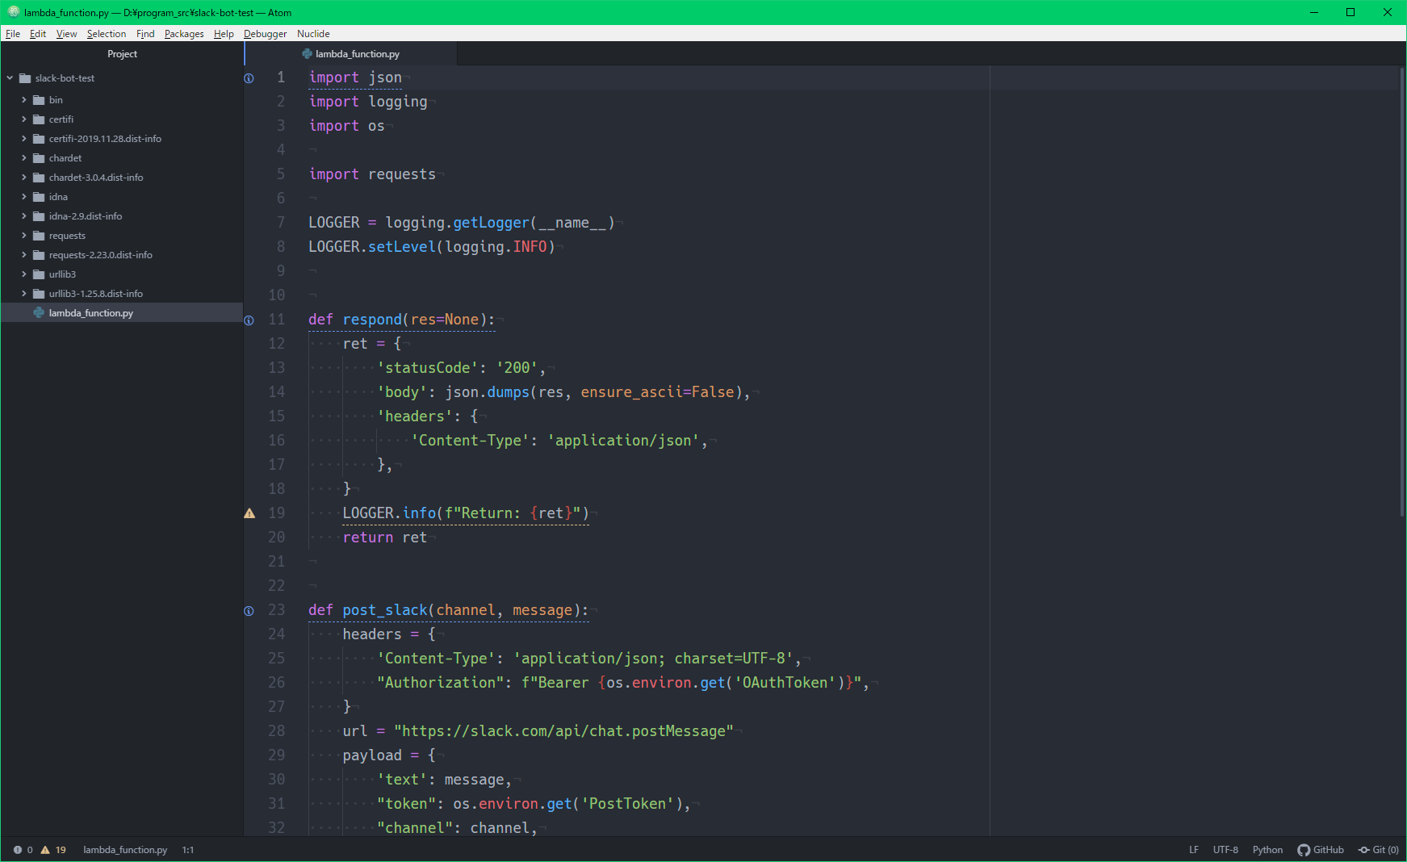The image size is (1407, 862).
Task: Click the errors count icon in status bar
Action: (23, 849)
